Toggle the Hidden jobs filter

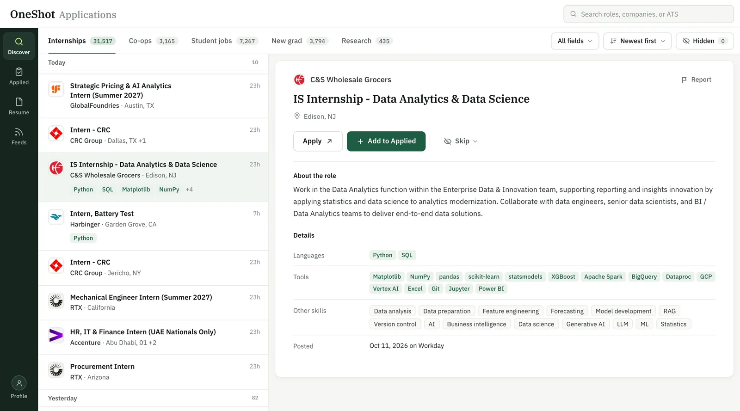[704, 41]
